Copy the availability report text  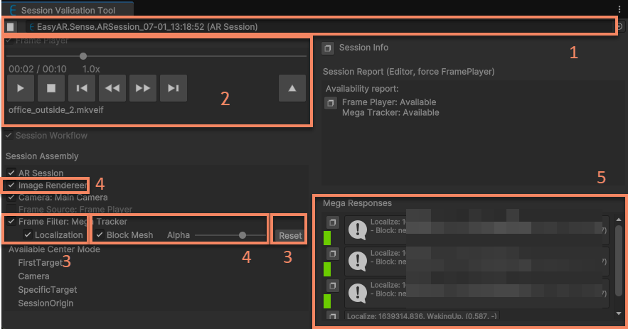click(331, 103)
